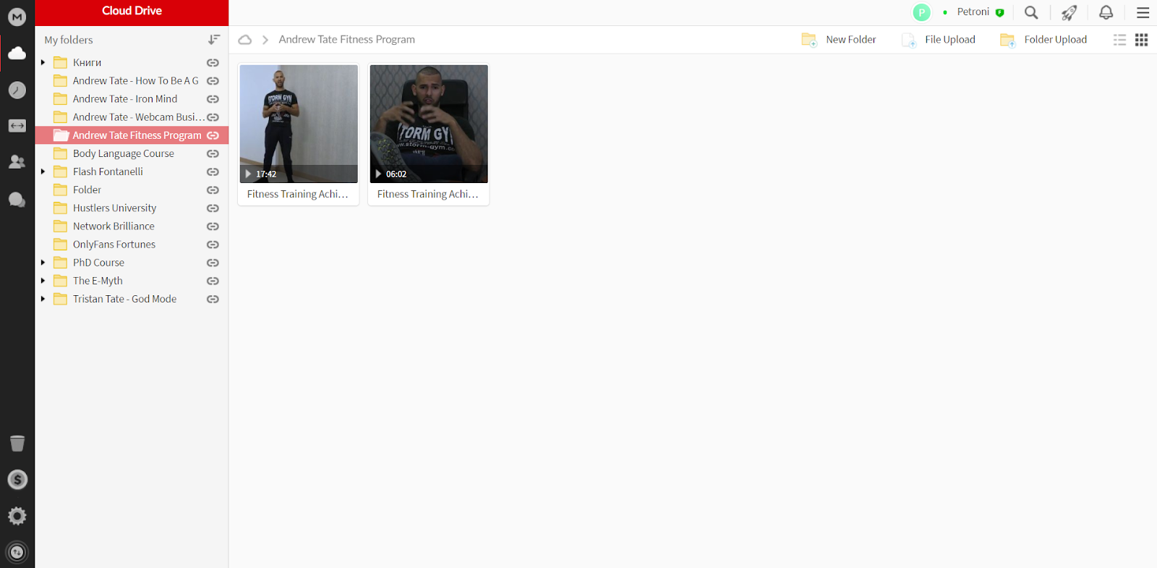Screen dimensions: 1157x568
Task: Click the green P avatar
Action: 921,12
